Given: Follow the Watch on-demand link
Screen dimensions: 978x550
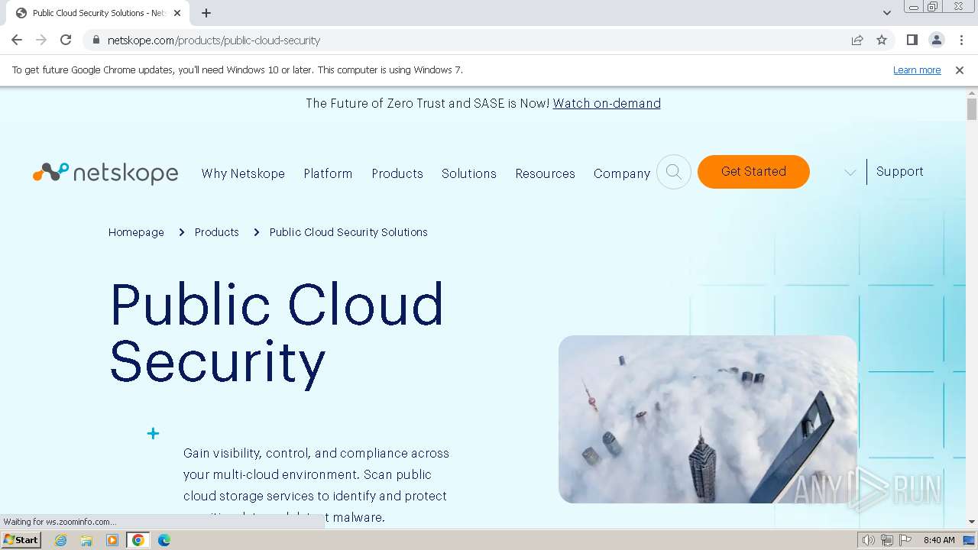Looking at the screenshot, I should [607, 103].
